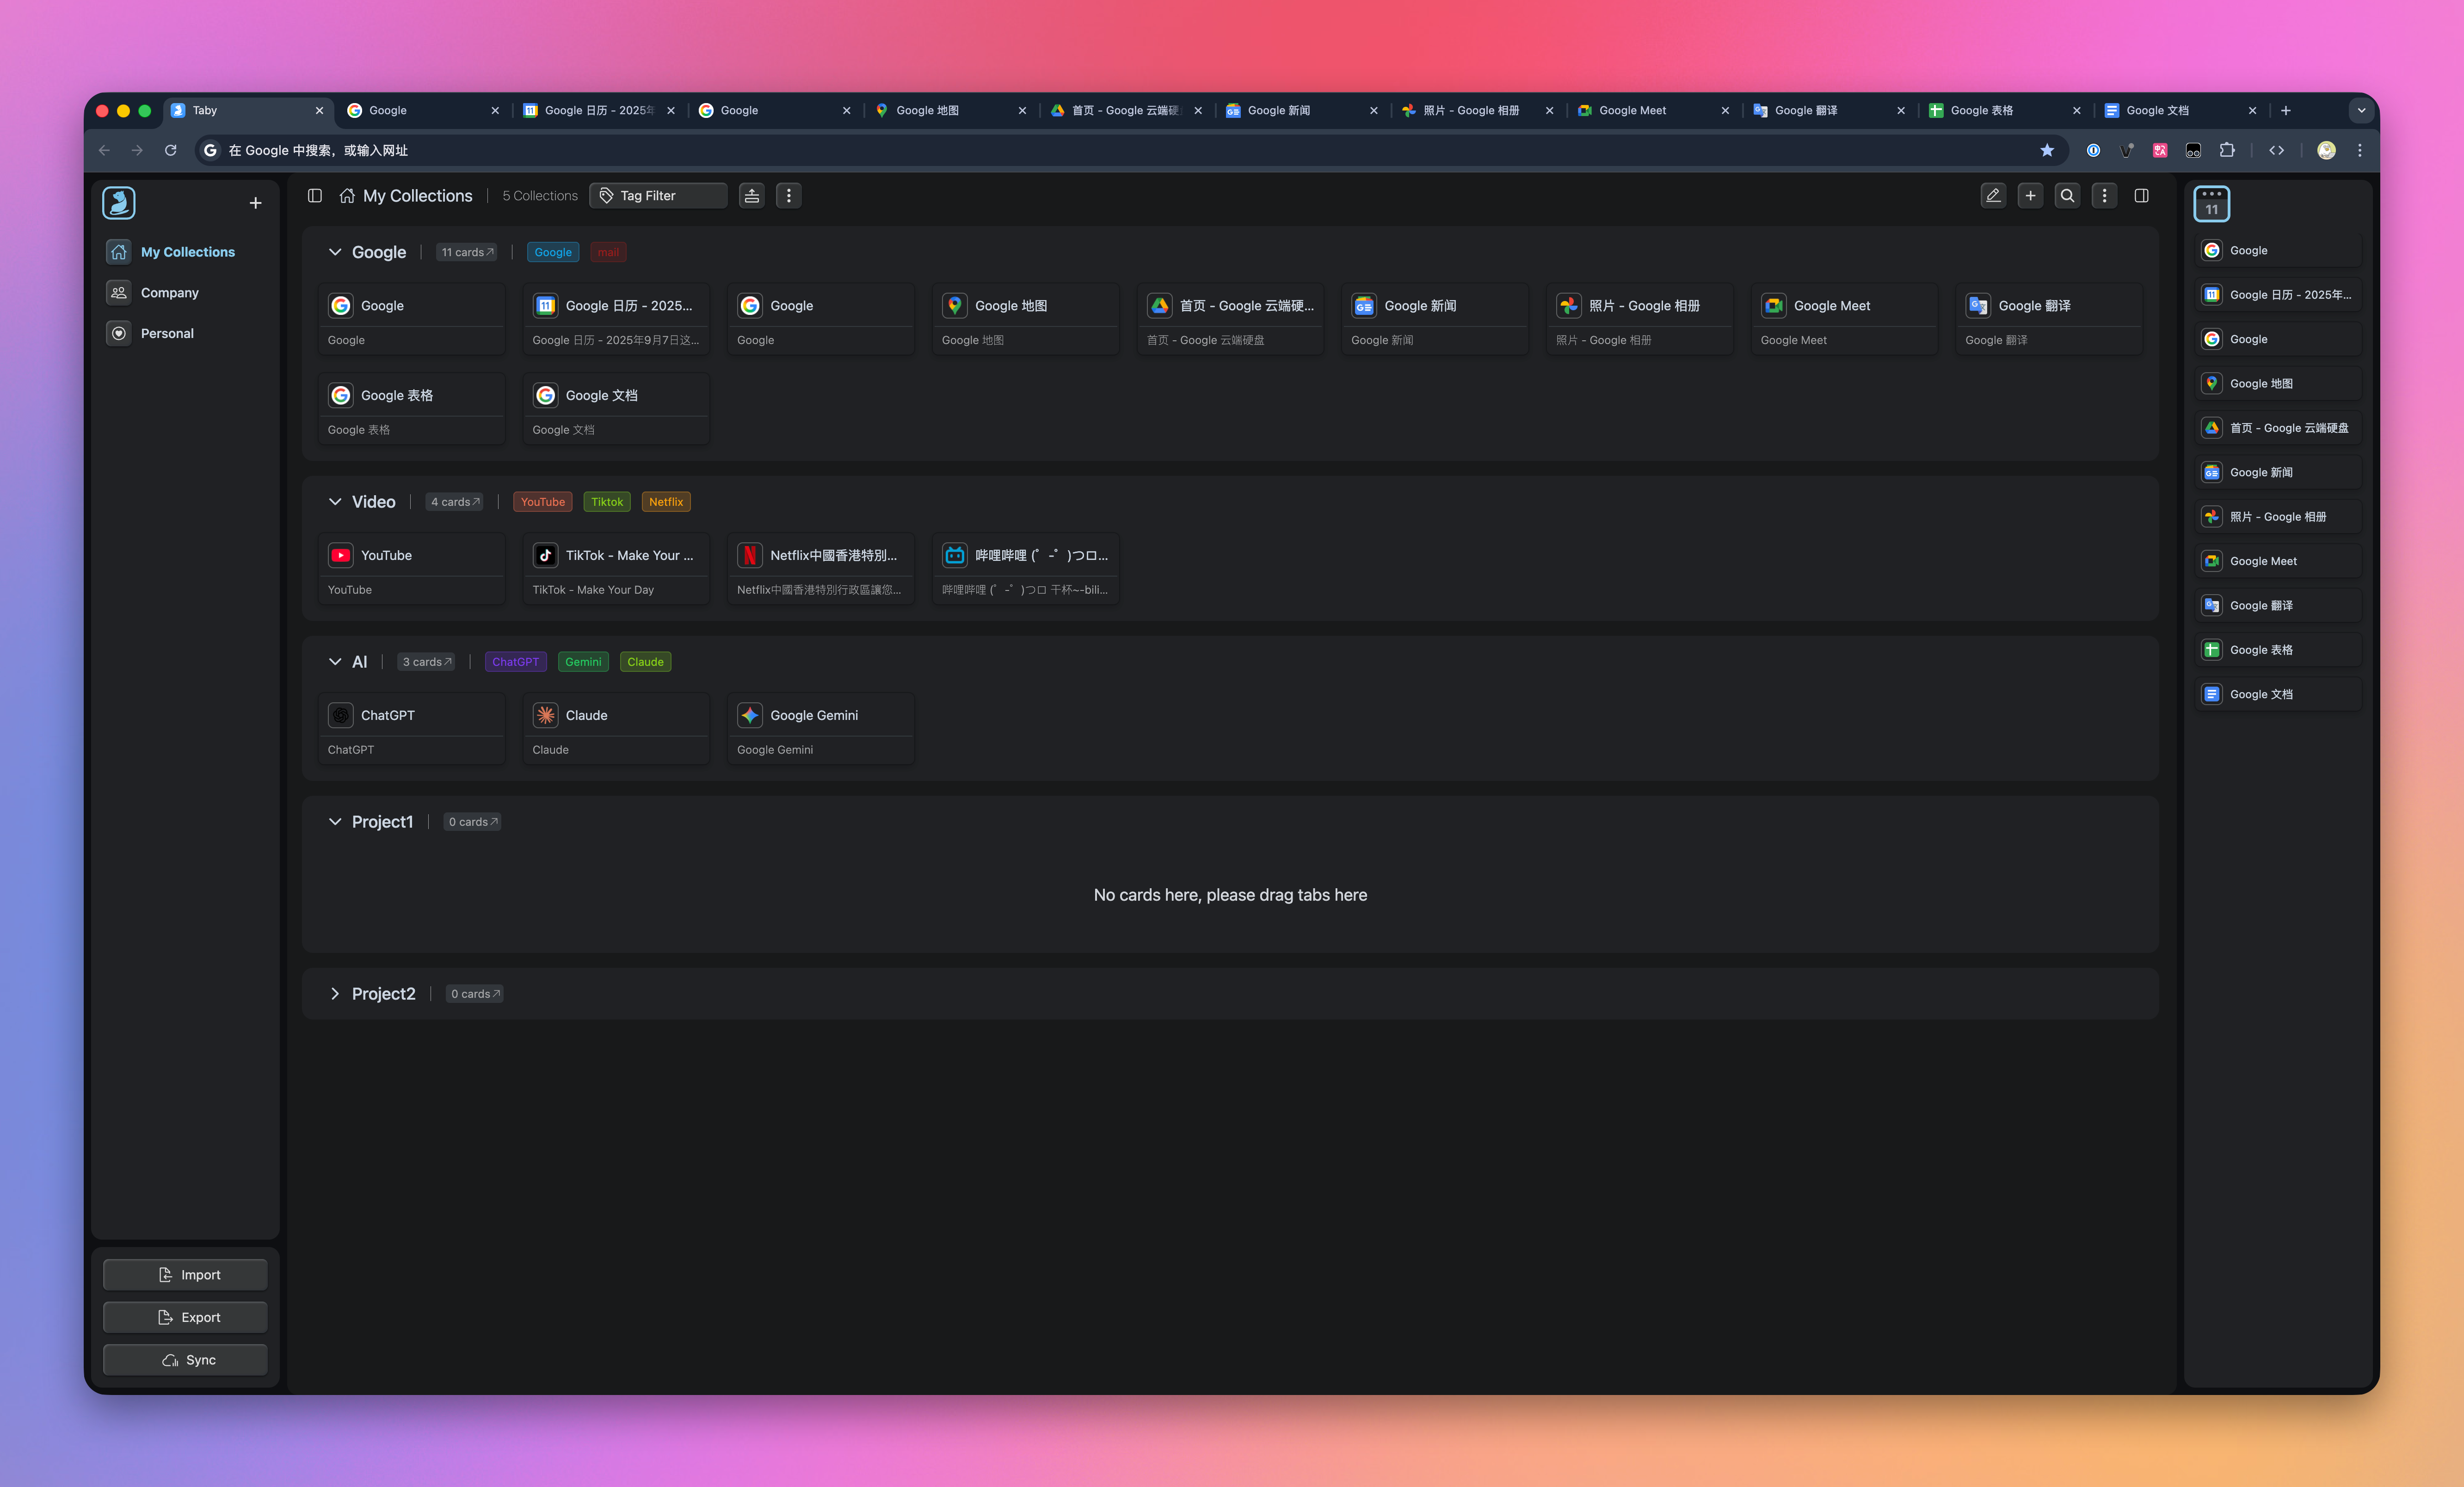
Task: Open the Google 文档 card
Action: [x=616, y=409]
